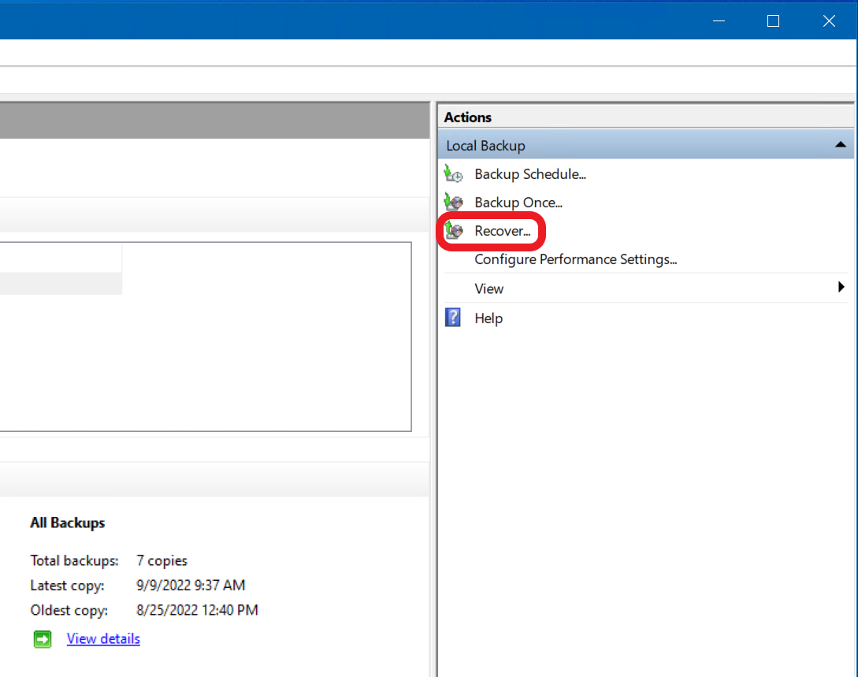
Task: Select the Local Backup header
Action: [646, 145]
